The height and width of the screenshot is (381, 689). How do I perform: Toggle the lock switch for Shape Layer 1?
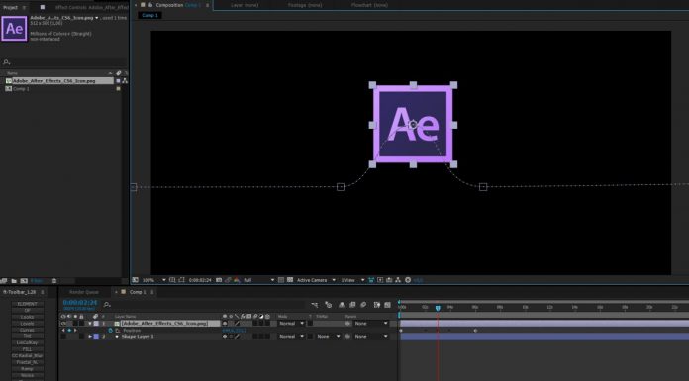81,337
